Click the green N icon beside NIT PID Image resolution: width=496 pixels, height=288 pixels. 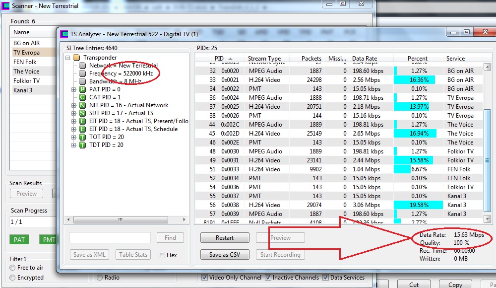click(x=82, y=105)
